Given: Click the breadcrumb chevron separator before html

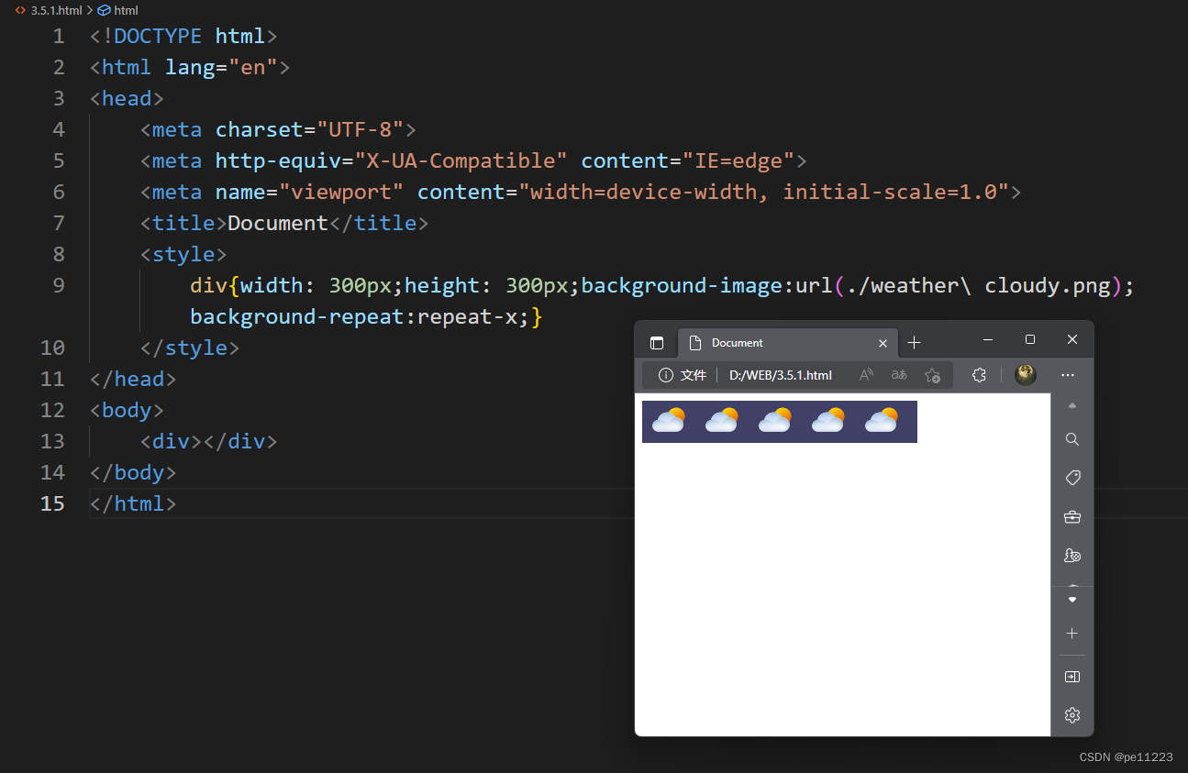Looking at the screenshot, I should pyautogui.click(x=90, y=10).
